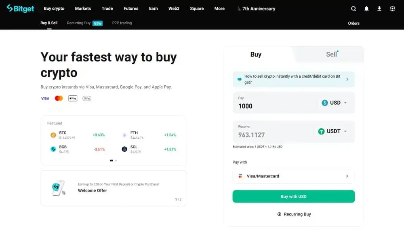404x230 pixels.
Task: Click the ETH coin icon
Action: point(124,135)
